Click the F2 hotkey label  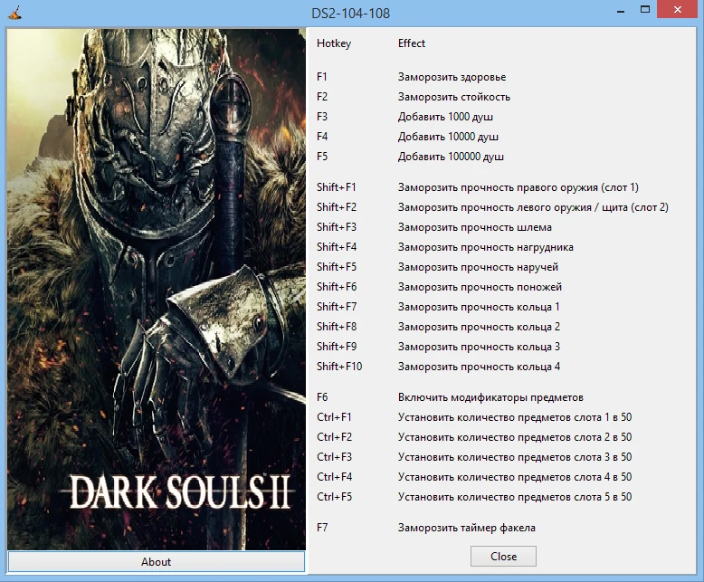pyautogui.click(x=322, y=97)
